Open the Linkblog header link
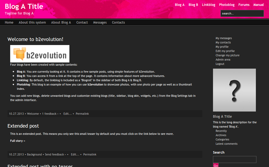The image size is (269, 167). pyautogui.click(x=208, y=5)
